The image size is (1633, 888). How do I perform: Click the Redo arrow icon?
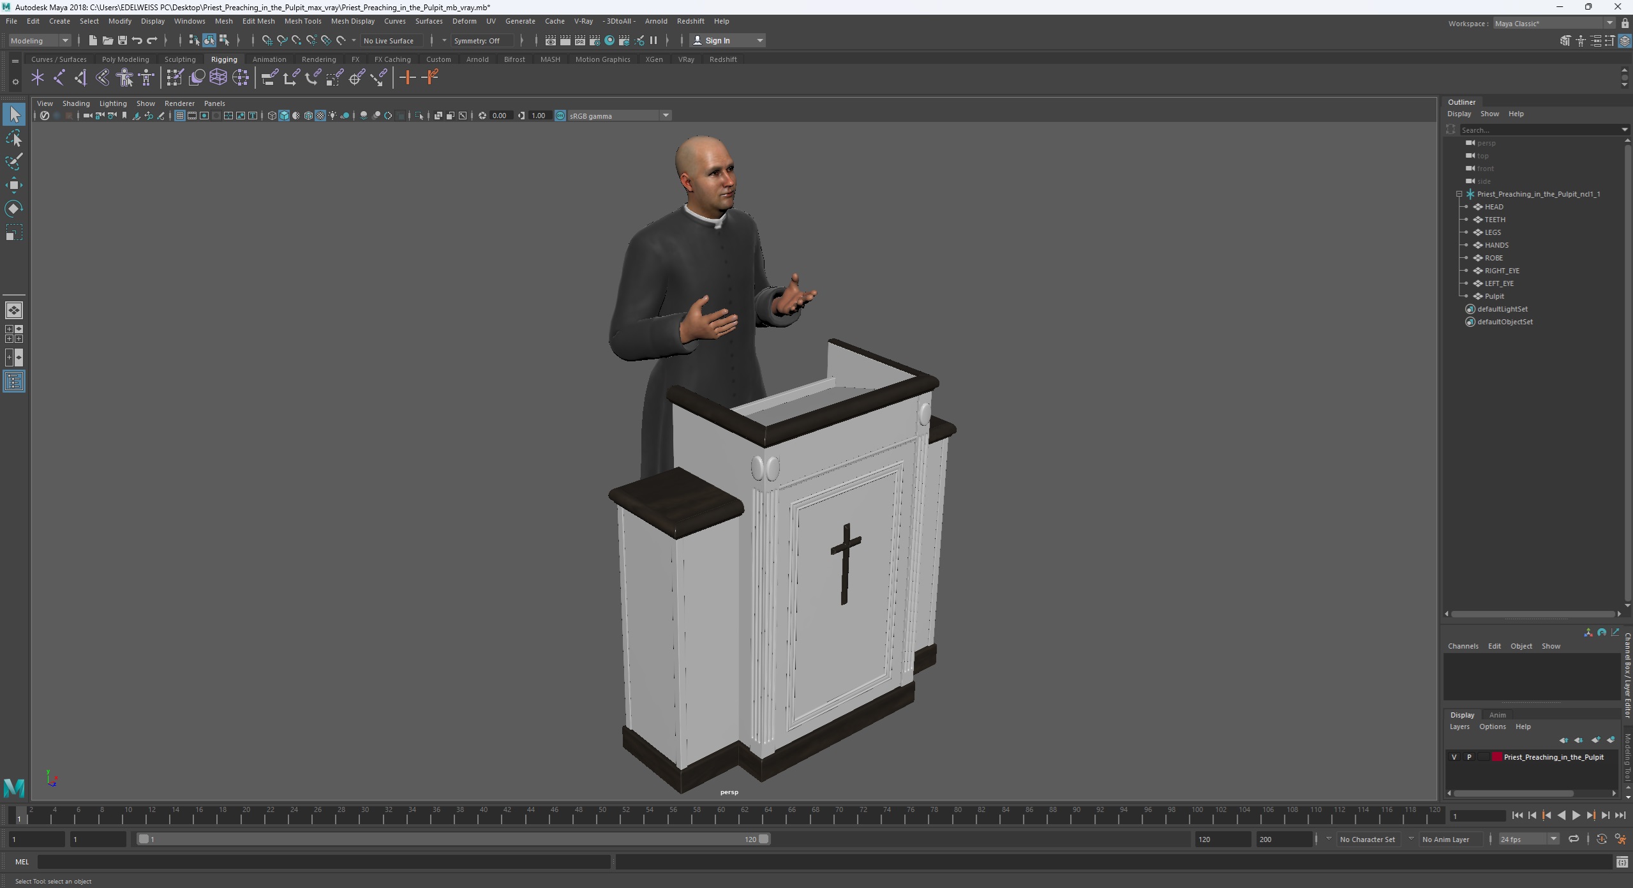(x=152, y=40)
